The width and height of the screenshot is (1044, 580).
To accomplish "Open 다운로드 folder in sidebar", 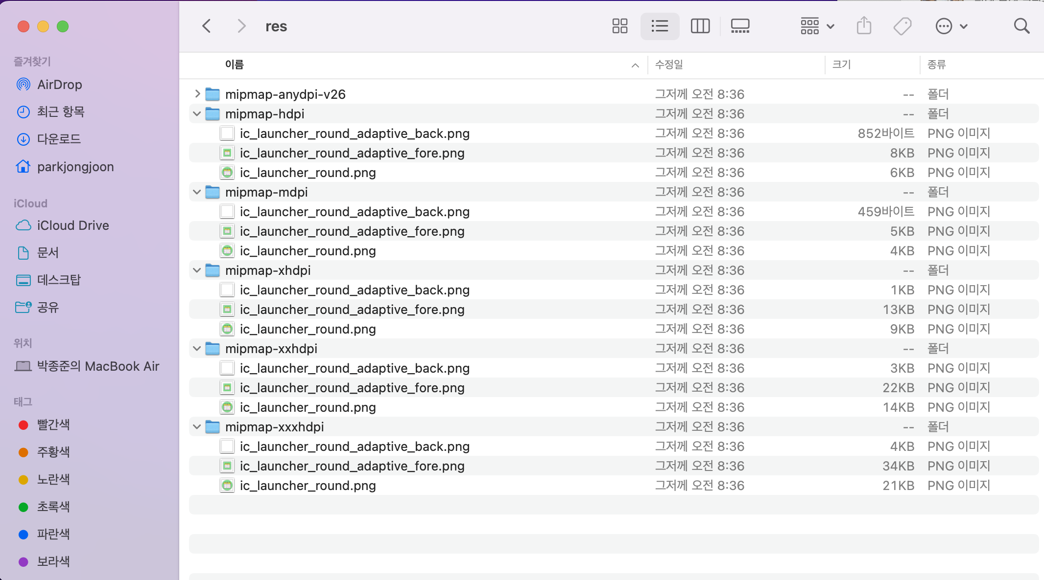I will click(59, 139).
